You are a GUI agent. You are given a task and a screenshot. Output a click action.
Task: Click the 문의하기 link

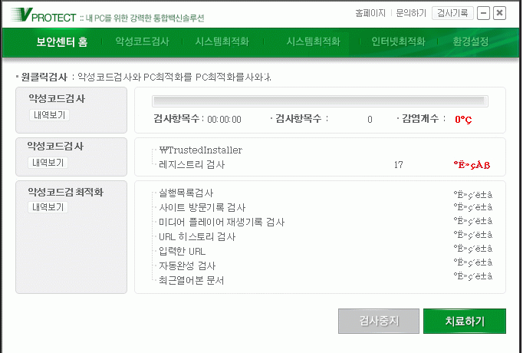coord(409,13)
